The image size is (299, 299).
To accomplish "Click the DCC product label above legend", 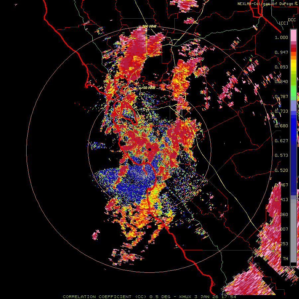I will (x=292, y=20).
